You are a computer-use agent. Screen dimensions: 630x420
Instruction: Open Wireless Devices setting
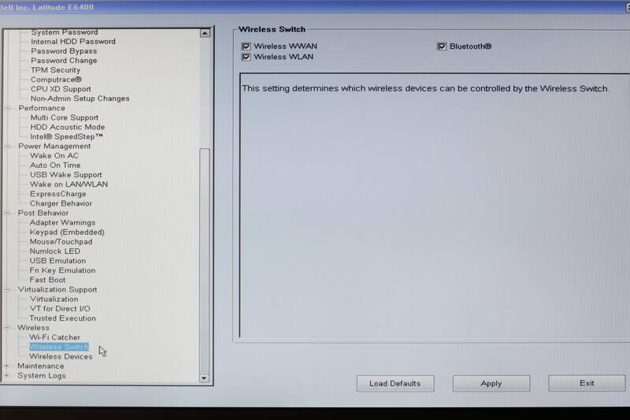tap(61, 356)
